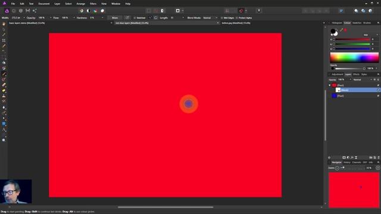Apply Auto Colours from the toolbar
381x214 pixels.
95,11
